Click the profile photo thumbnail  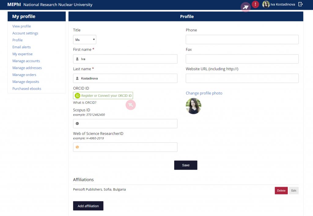(193, 106)
